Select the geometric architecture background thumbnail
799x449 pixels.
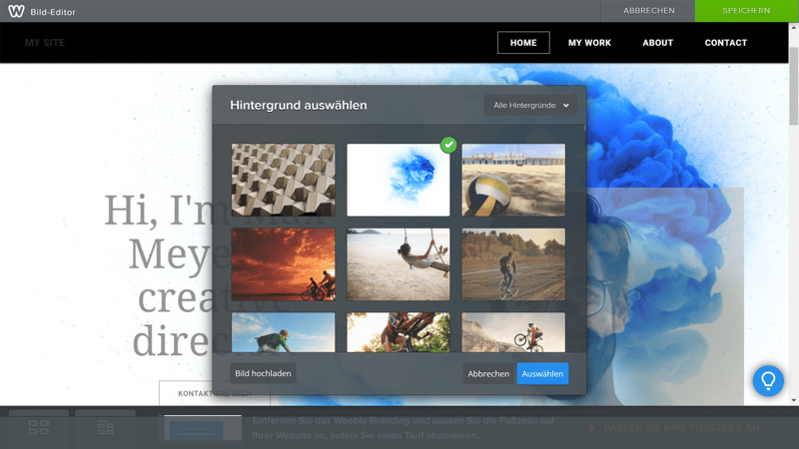[284, 180]
